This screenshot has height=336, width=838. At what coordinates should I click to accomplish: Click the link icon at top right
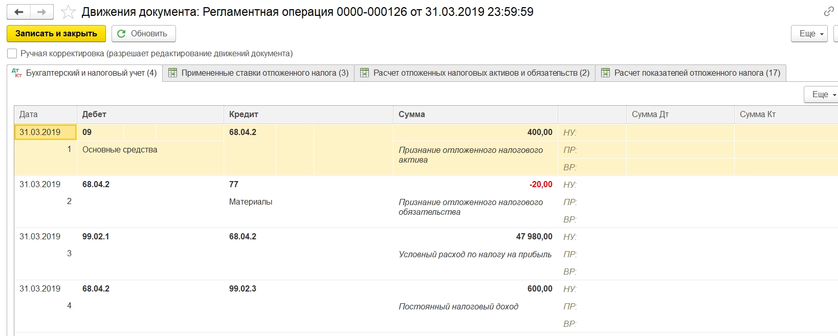(828, 11)
